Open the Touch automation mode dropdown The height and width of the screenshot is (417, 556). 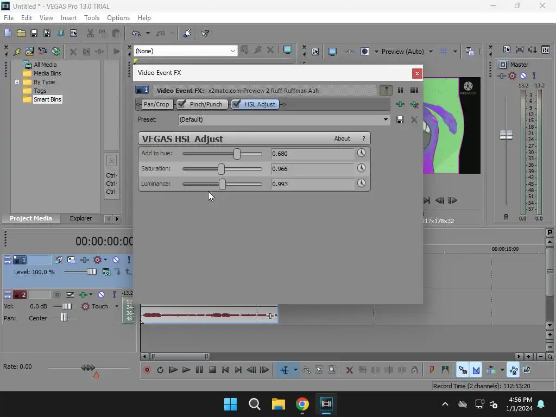(x=117, y=306)
